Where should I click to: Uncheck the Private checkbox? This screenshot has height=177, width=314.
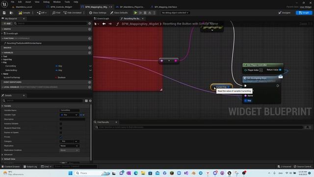tap(61, 137)
